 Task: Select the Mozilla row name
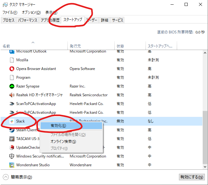pos(22,60)
